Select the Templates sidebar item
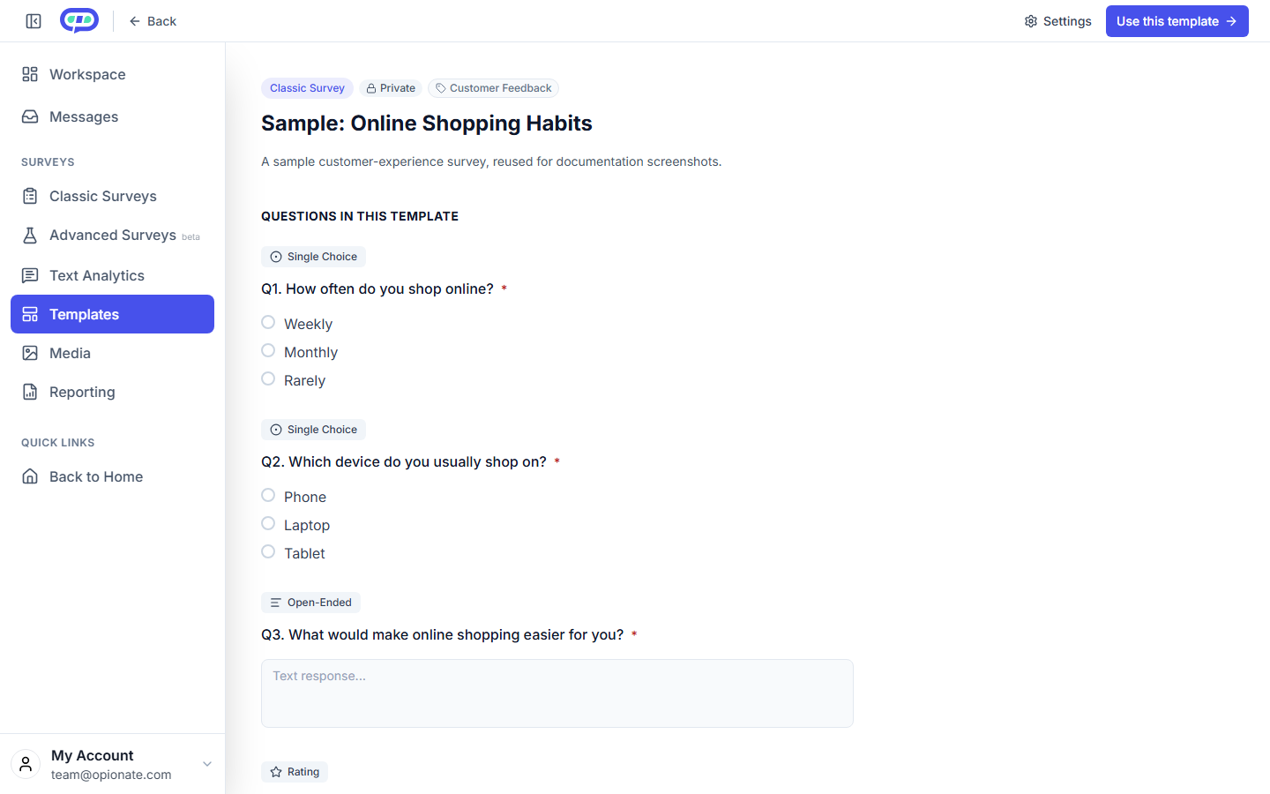The width and height of the screenshot is (1270, 794). point(112,314)
